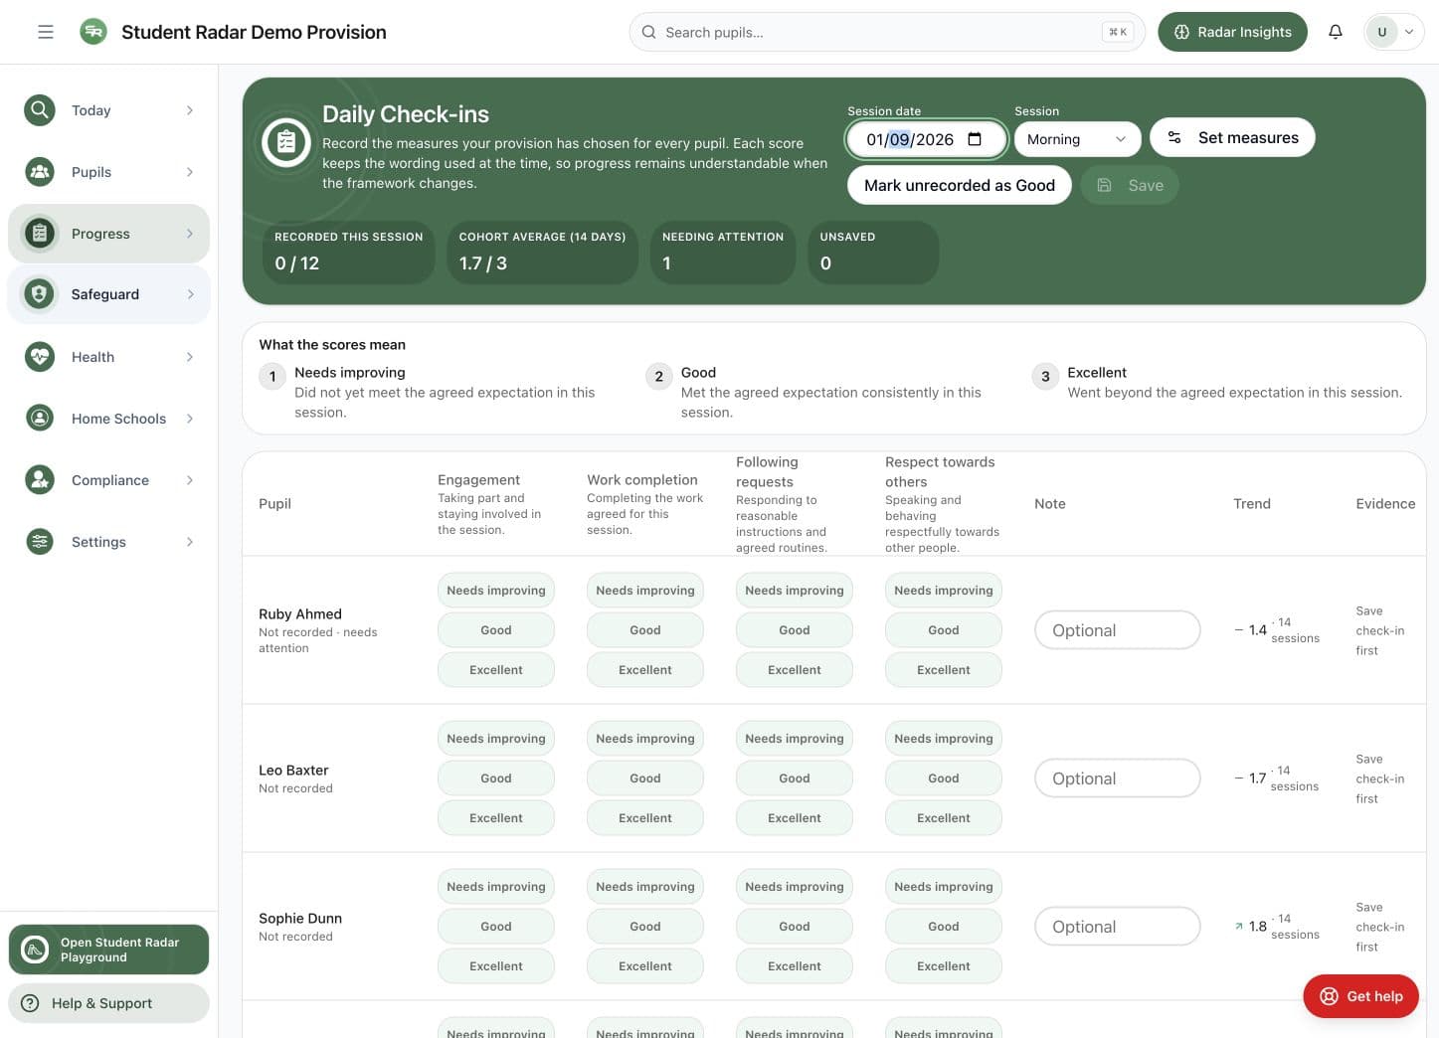Set Leo Baxter Respect towards others to Excellent
Viewport: 1439px width, 1038px height.
tap(944, 818)
